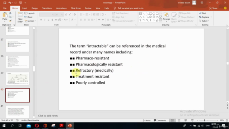Screen dimensions: 229x129
Task: Switch to Reading view in status bar
Action: pos(186,120)
